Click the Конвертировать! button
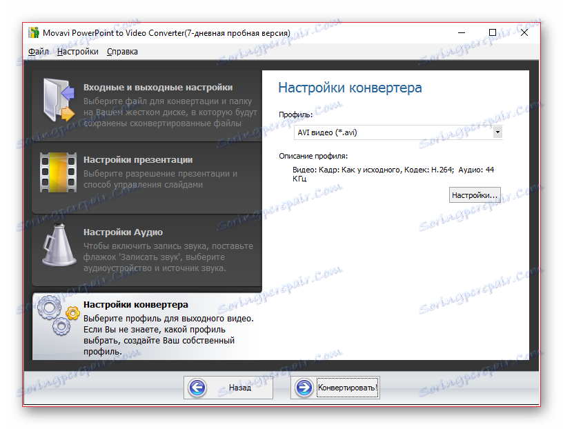Image resolution: width=563 pixels, height=429 pixels. (335, 388)
